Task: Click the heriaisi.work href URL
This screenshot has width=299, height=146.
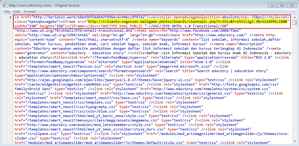Action: (89, 17)
